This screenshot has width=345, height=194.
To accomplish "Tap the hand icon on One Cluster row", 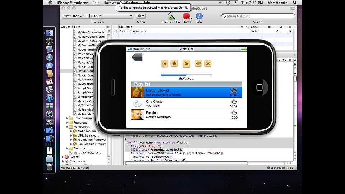I will pyautogui.click(x=234, y=101).
